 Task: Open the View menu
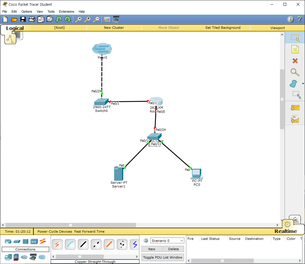(x=40, y=12)
